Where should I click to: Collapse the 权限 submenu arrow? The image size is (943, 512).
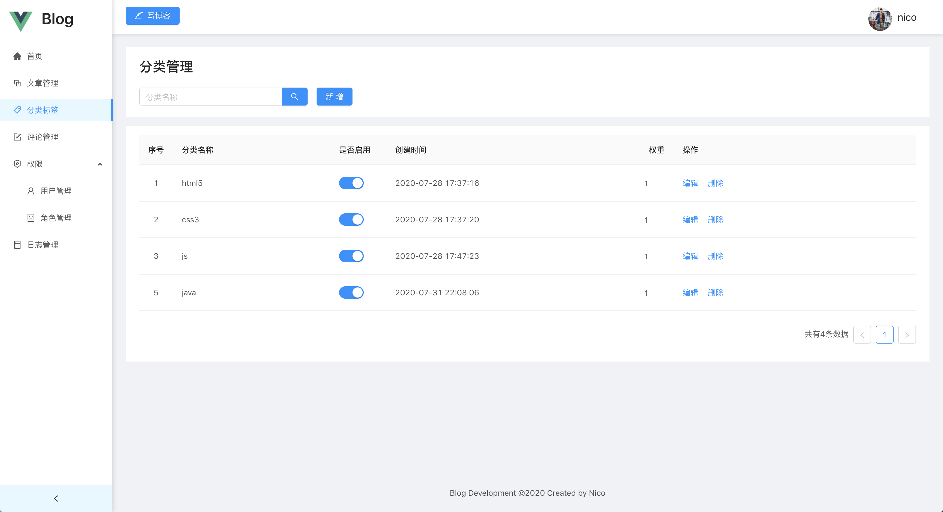click(100, 164)
